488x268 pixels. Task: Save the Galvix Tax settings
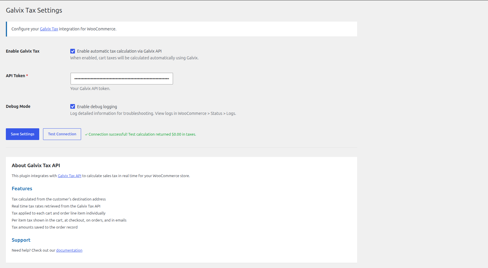23,134
